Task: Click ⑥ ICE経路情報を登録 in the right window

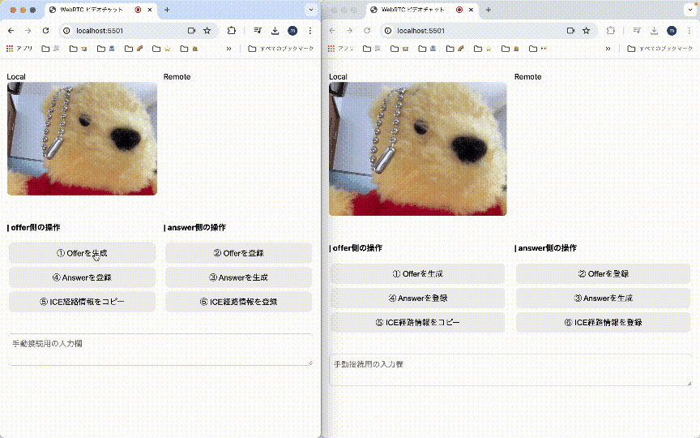Action: pyautogui.click(x=603, y=322)
